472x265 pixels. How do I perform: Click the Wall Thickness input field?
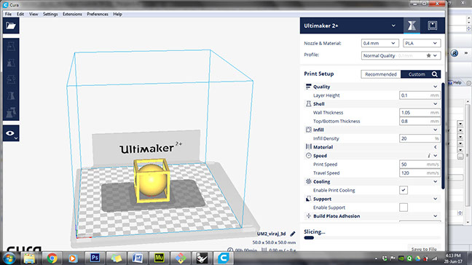(420, 113)
